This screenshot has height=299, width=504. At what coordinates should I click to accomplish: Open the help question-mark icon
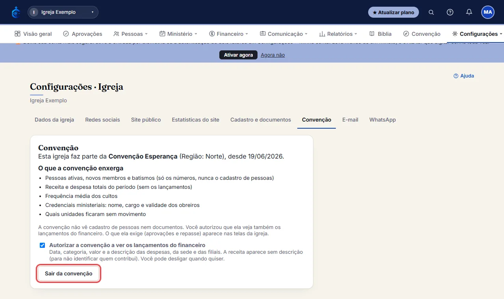point(450,12)
